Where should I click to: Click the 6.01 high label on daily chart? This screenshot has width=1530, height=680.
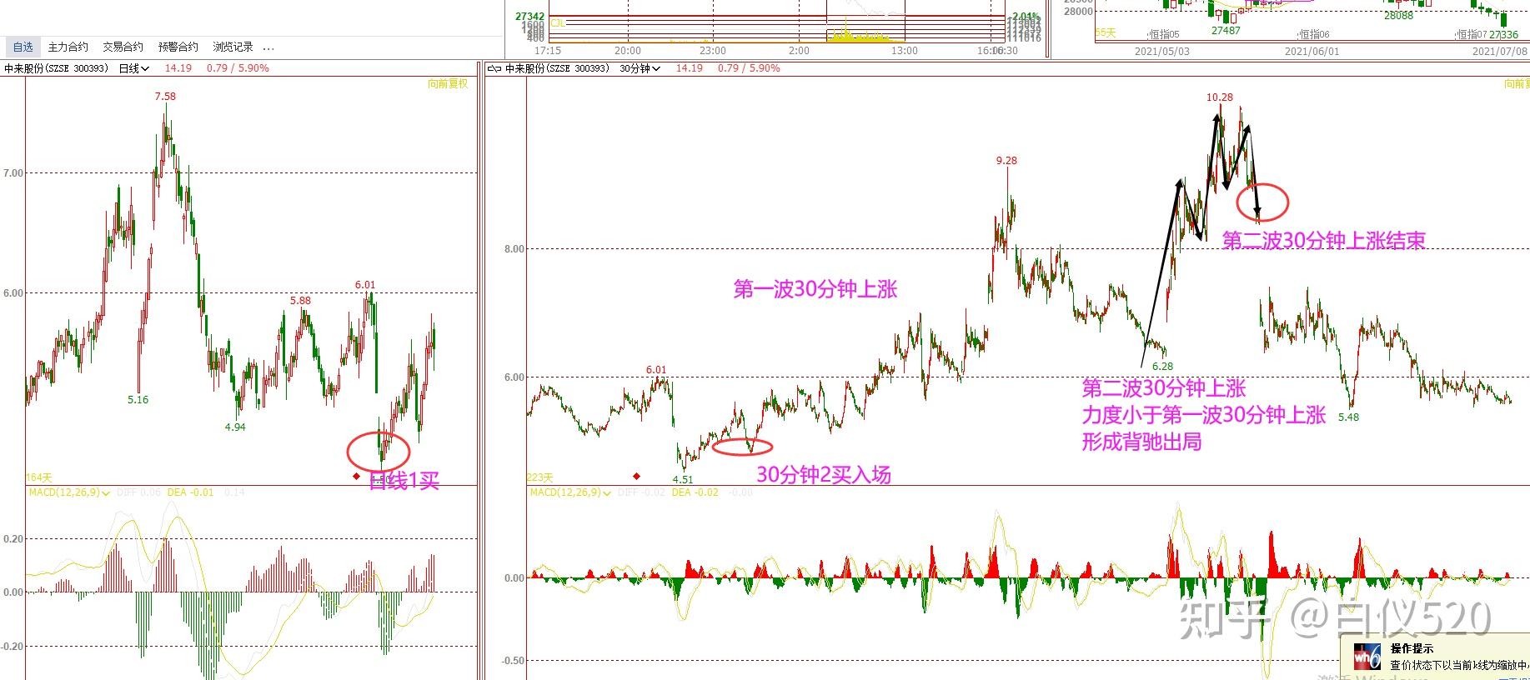[x=365, y=285]
